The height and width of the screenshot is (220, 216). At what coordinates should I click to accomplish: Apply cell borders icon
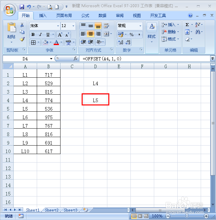coord(33,42)
